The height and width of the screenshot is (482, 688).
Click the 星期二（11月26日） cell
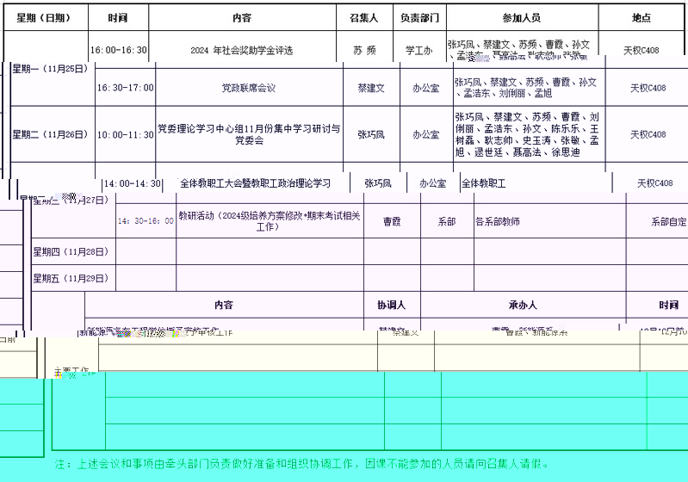[53, 134]
